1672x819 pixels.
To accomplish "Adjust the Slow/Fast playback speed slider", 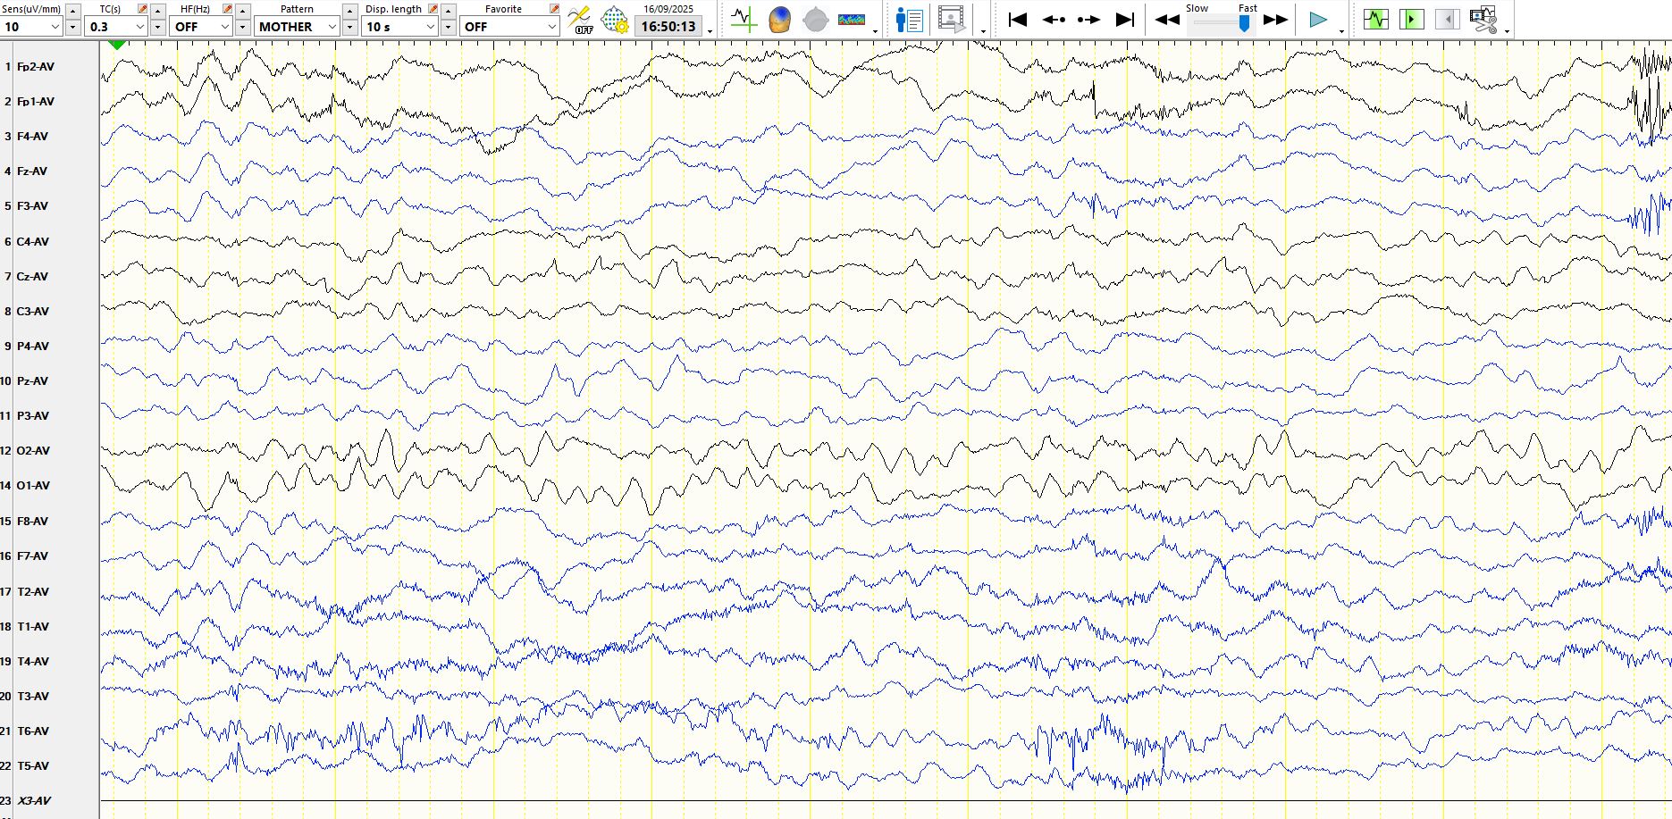I will tap(1243, 23).
